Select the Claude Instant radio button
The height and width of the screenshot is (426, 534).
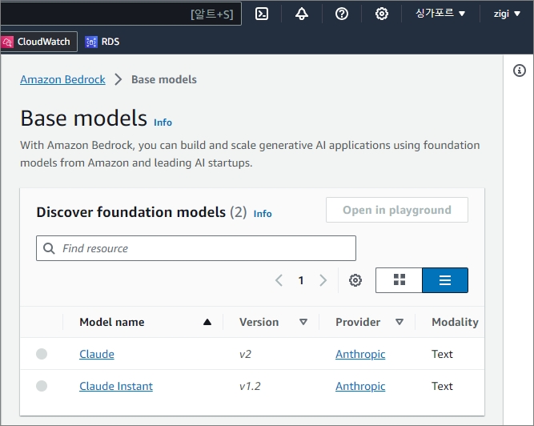pos(42,386)
